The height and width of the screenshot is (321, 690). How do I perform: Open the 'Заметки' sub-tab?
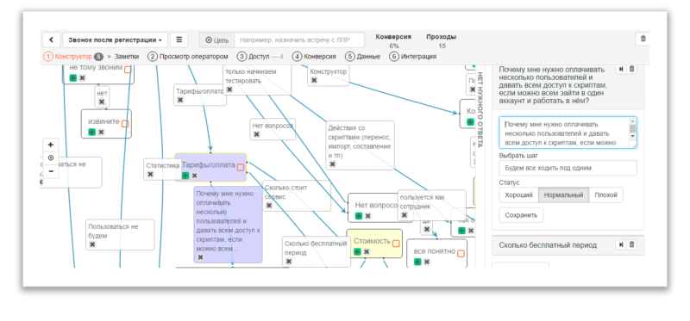coord(127,56)
